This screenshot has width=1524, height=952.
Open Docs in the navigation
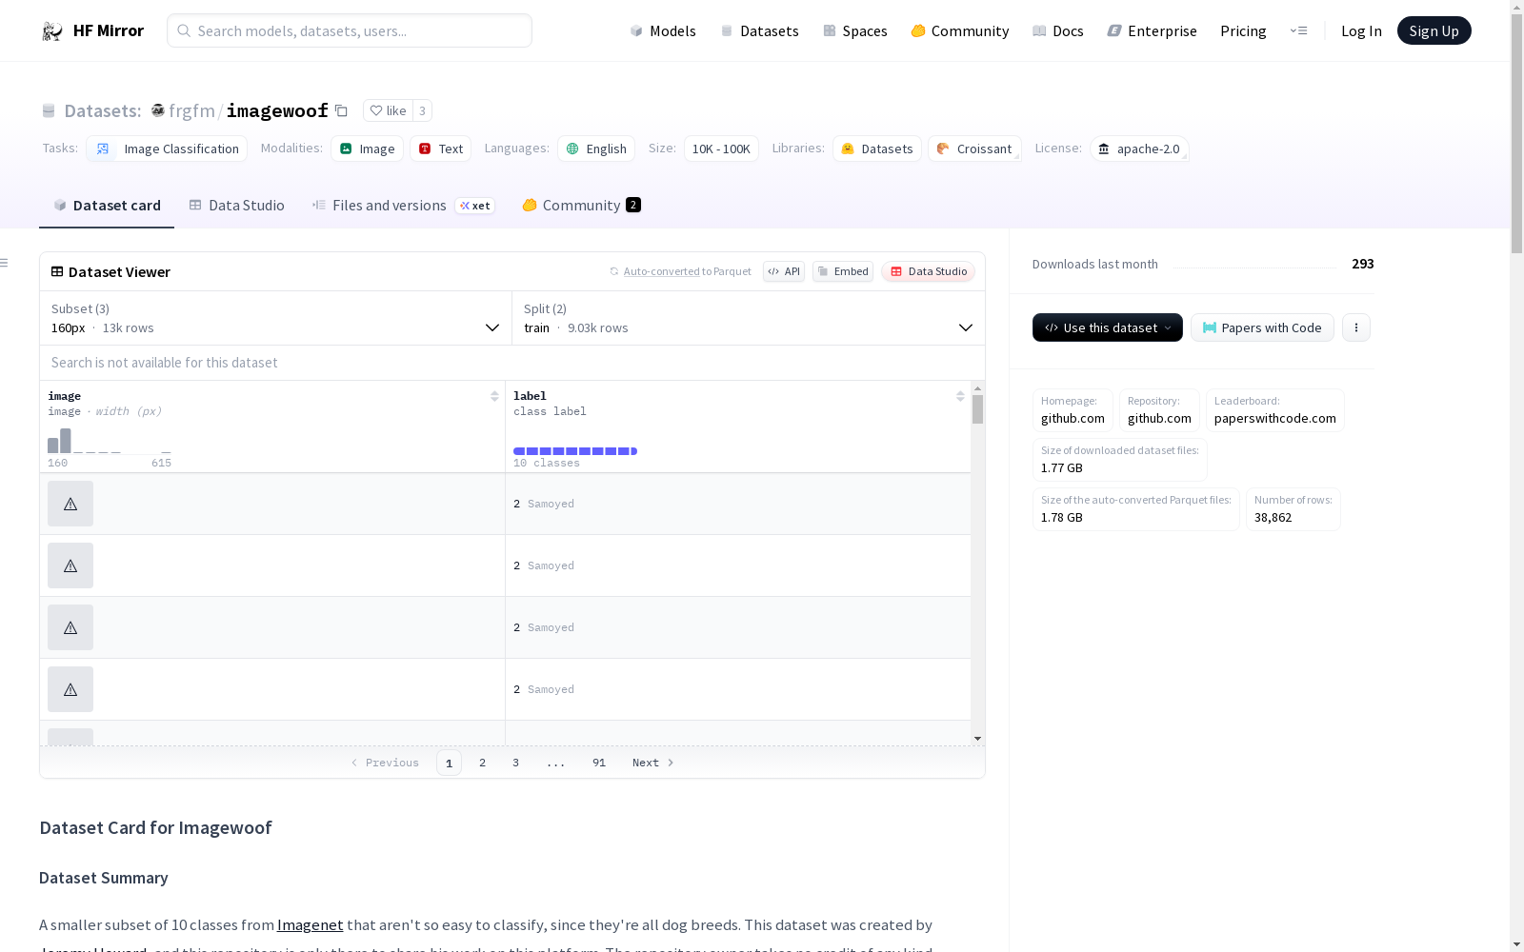click(x=1058, y=31)
